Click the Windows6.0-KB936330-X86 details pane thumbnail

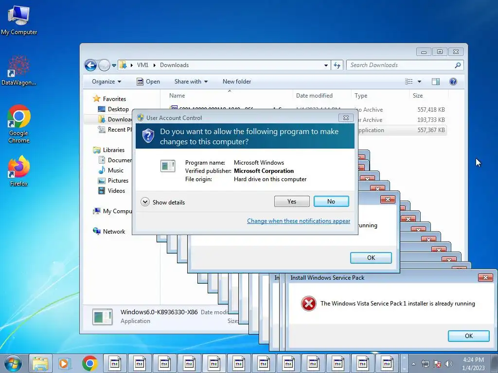click(x=102, y=317)
